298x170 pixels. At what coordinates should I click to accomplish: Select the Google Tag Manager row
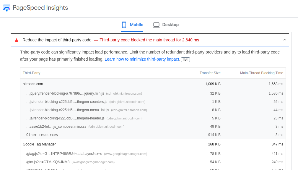(x=39, y=144)
